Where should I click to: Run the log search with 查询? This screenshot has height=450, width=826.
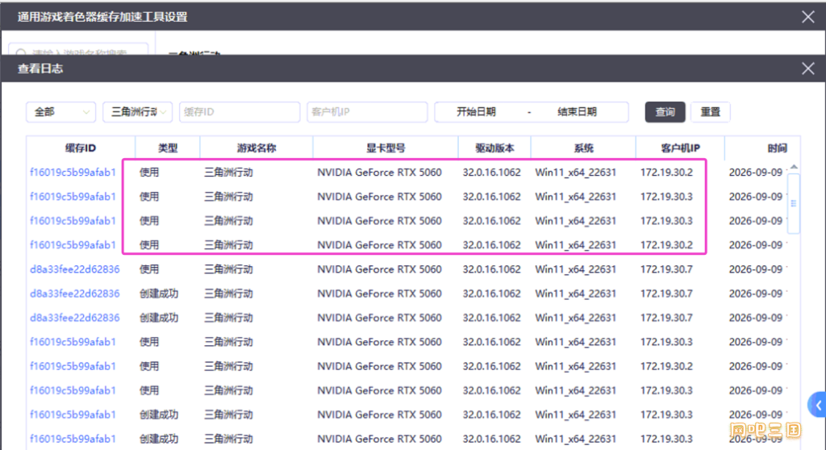665,112
